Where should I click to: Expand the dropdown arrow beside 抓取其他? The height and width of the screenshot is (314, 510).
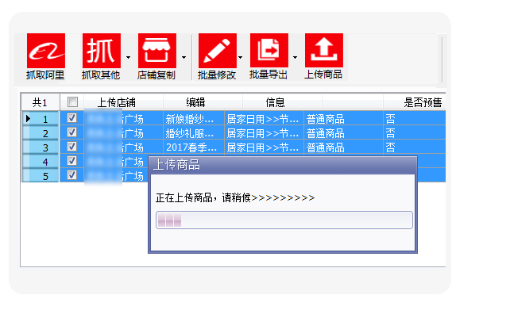(128, 57)
